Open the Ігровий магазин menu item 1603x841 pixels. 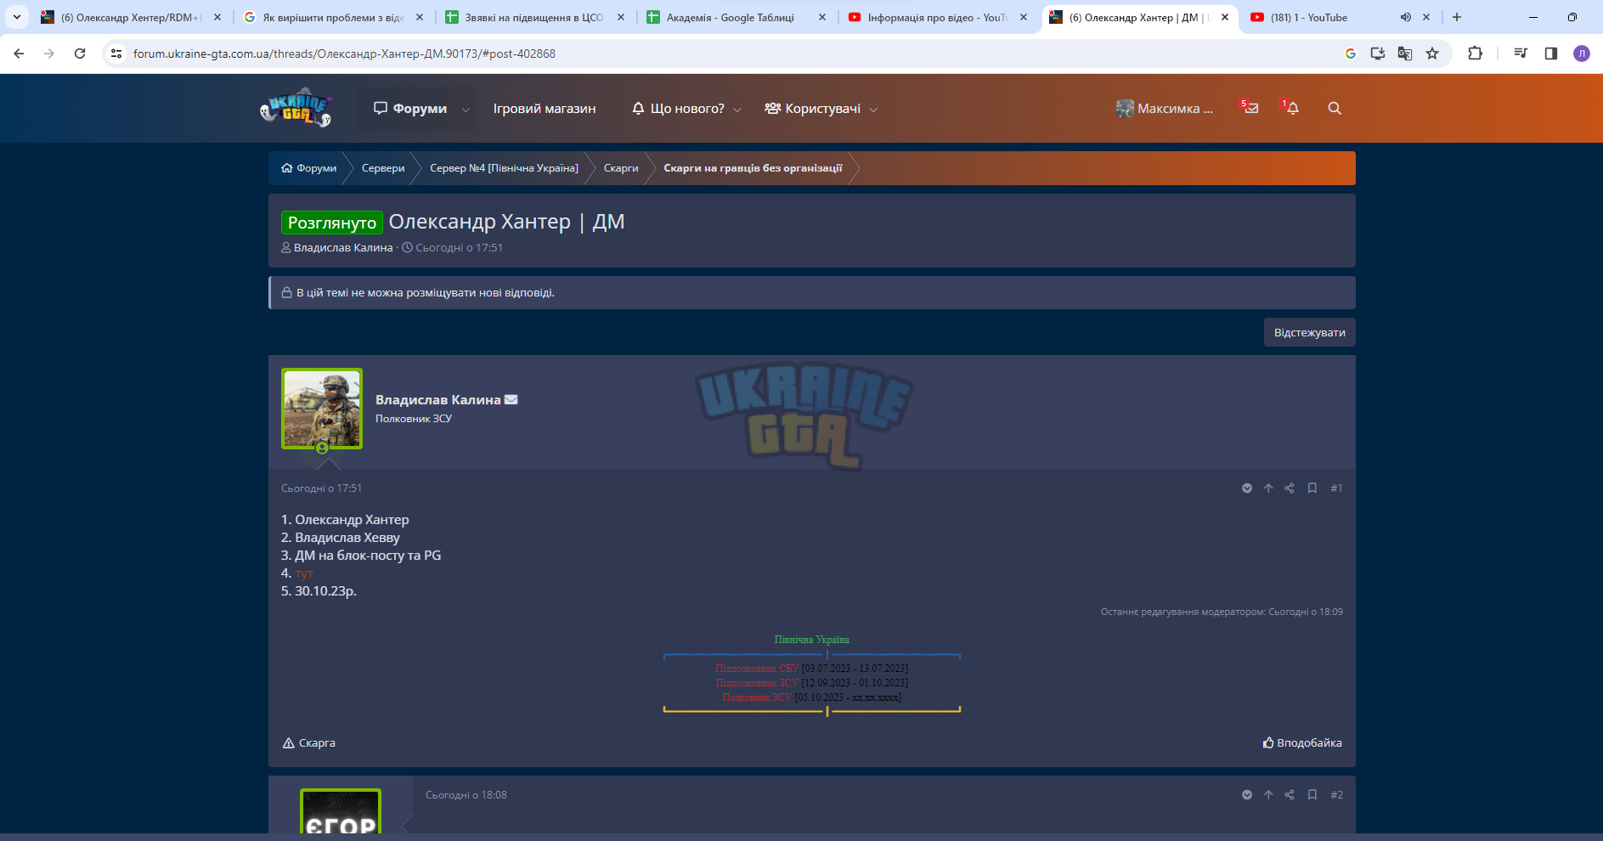pos(545,109)
